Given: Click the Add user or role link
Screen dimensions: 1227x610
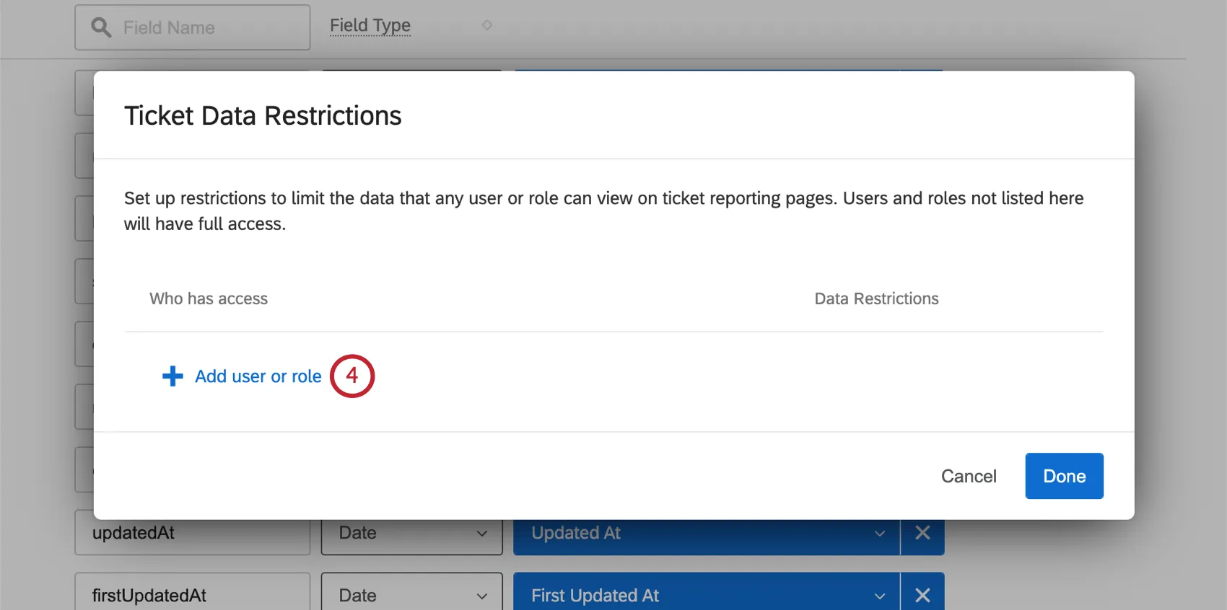Looking at the screenshot, I should pyautogui.click(x=258, y=376).
